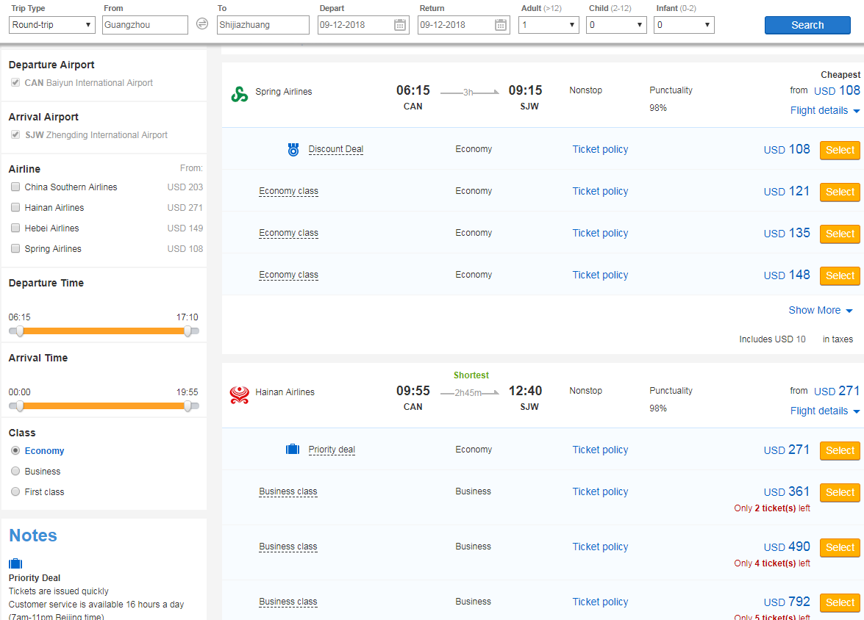
Task: Click the USD 149 Hebei Airlines price
Action: [x=185, y=228]
